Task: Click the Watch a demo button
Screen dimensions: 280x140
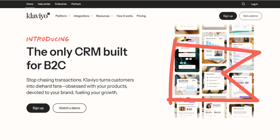Action: pyautogui.click(x=69, y=108)
